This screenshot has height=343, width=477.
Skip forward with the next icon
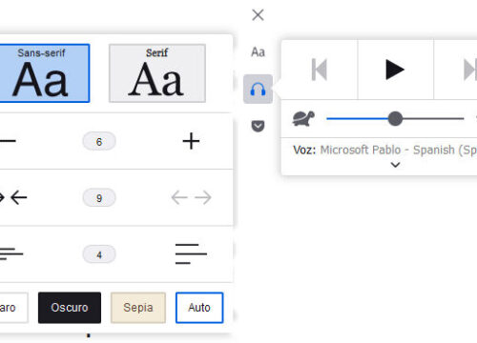coord(470,70)
